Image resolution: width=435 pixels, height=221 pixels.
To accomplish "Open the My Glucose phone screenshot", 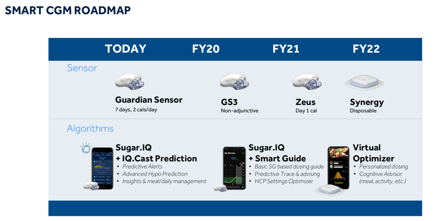I will coord(234,168).
